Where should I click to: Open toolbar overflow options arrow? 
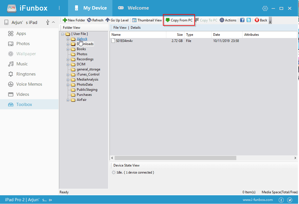[x=270, y=21]
